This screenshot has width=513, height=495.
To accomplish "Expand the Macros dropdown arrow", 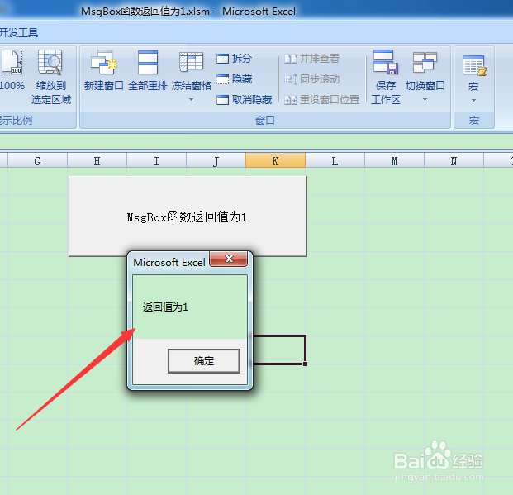I will tap(473, 101).
